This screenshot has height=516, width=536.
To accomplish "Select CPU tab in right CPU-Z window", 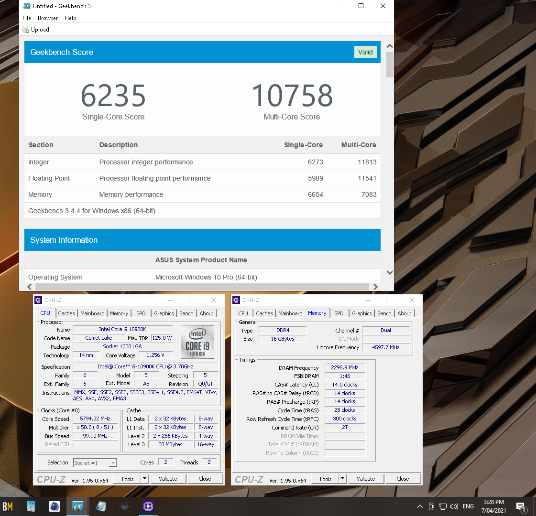I will [x=243, y=313].
